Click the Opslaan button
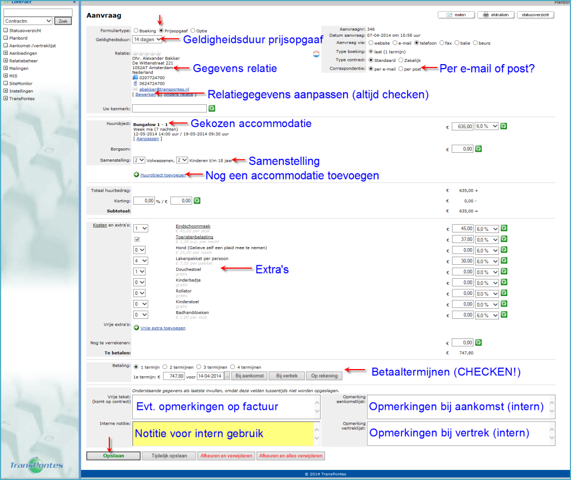The width and height of the screenshot is (571, 480). pos(113,455)
